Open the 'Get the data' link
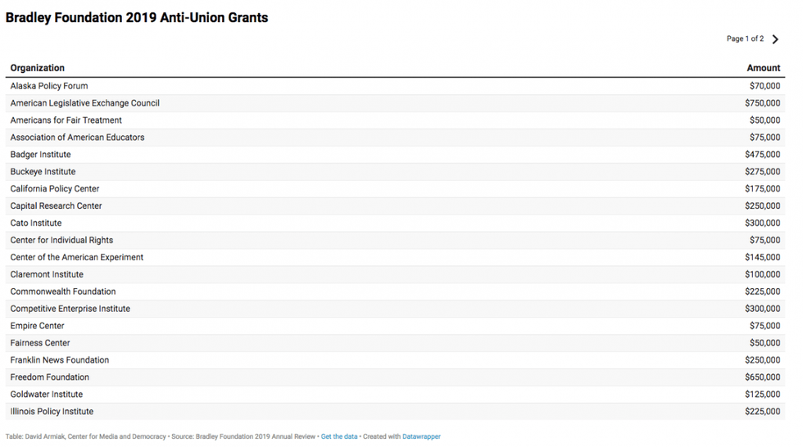 pos(338,436)
